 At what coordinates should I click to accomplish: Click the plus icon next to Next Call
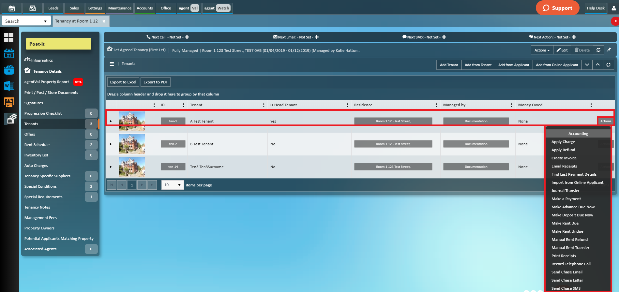pyautogui.click(x=187, y=37)
